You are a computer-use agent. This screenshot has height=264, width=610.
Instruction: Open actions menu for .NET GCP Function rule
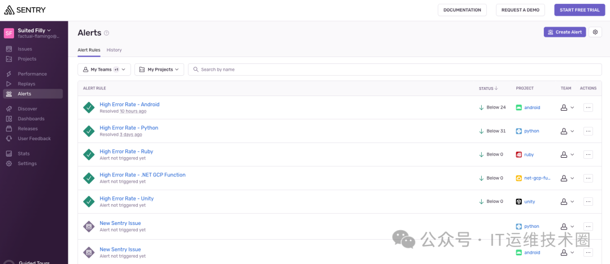point(588,178)
